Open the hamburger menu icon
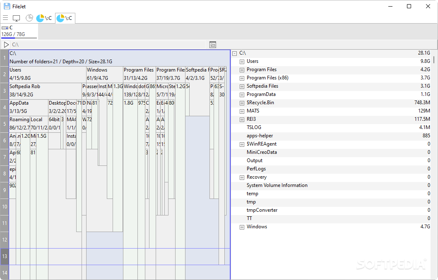438x280 pixels. [x=5, y=18]
